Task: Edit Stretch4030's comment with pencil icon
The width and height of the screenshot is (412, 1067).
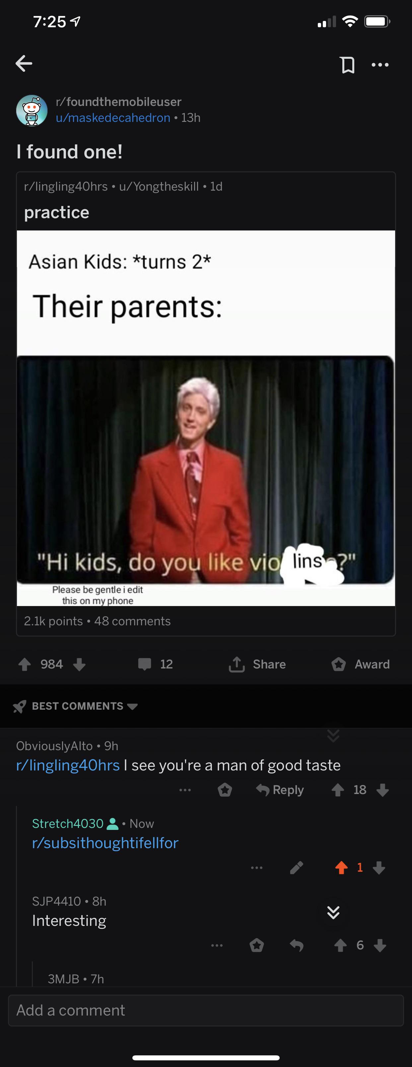Action: click(297, 867)
